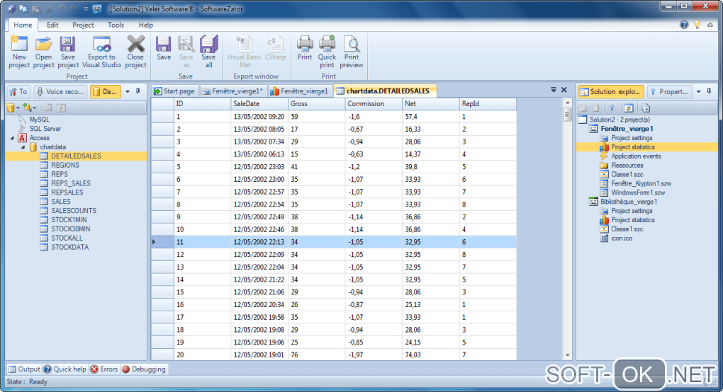Open the Edit ribbon tab
This screenshot has height=392, width=723.
point(52,25)
